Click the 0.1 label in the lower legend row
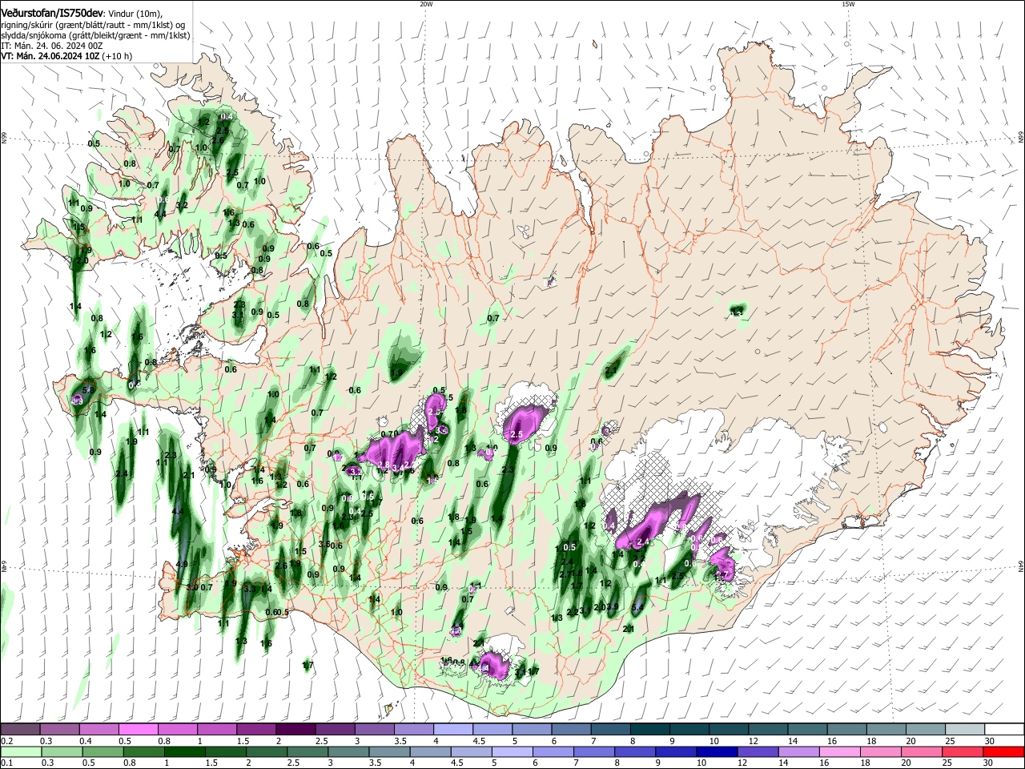1025x769 pixels. click(x=6, y=763)
